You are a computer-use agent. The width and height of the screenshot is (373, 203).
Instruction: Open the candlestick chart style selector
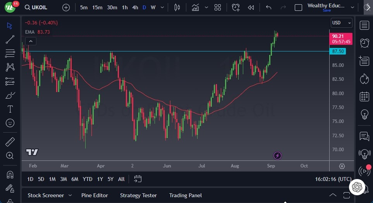(x=177, y=7)
